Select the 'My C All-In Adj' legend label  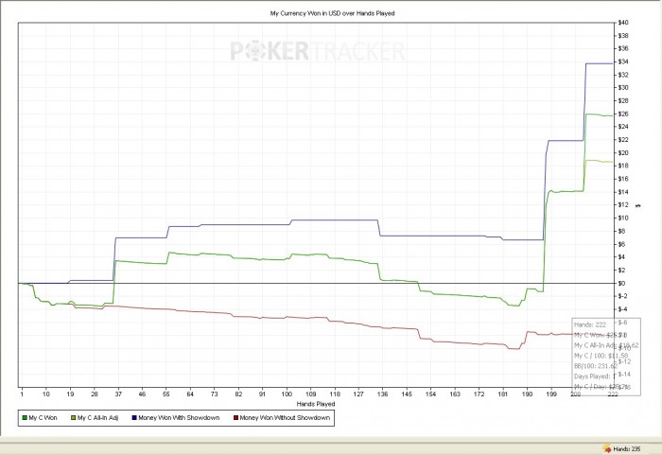click(x=97, y=418)
